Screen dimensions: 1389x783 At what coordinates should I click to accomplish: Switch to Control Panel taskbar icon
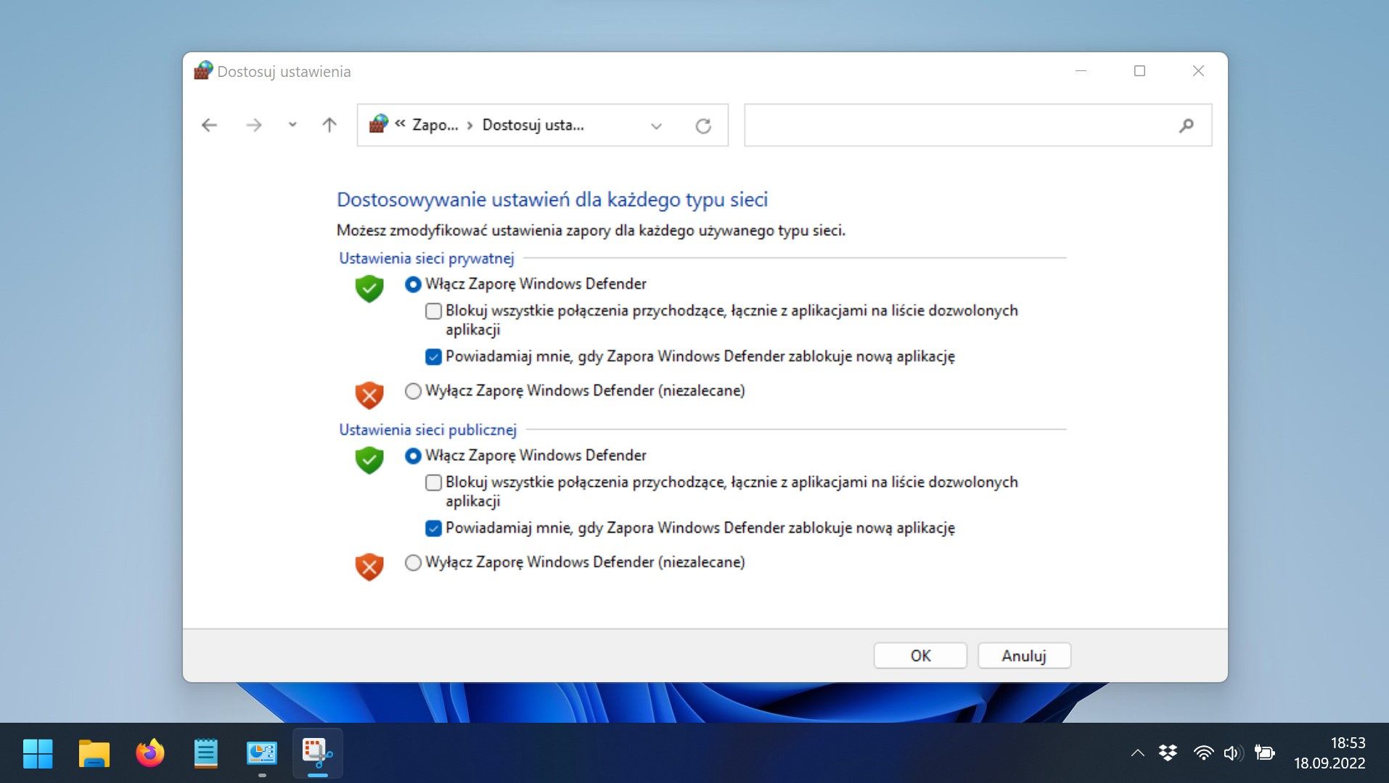[261, 753]
